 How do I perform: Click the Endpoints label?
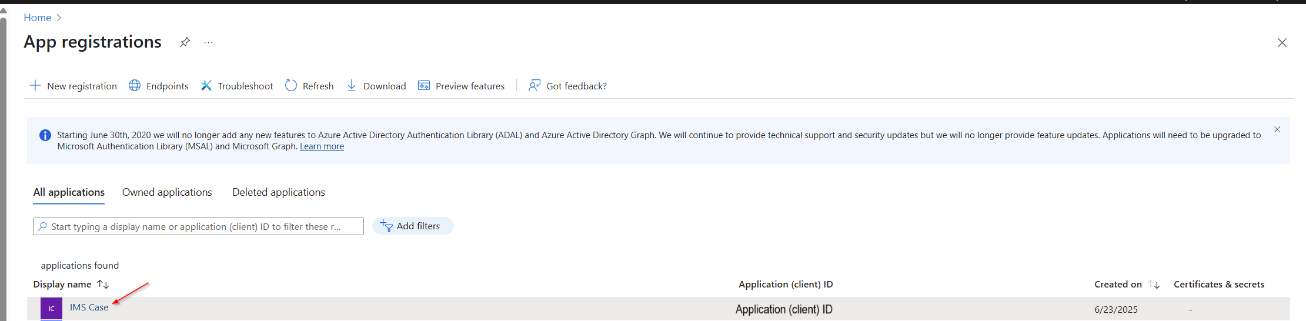pyautogui.click(x=168, y=86)
